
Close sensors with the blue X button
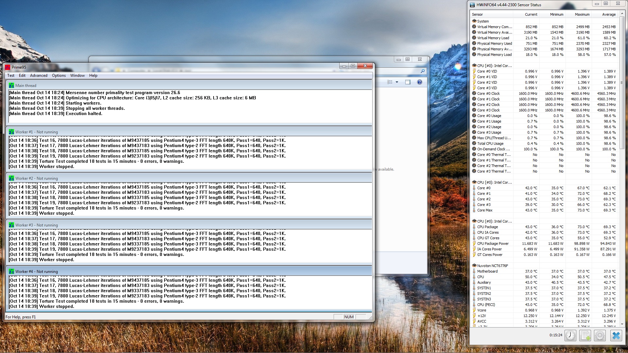pos(616,335)
